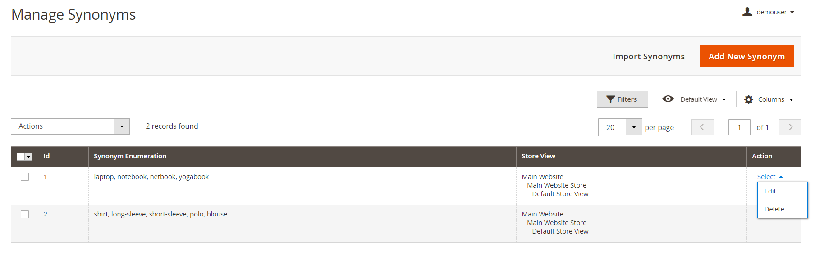Click the current page number field
815x256 pixels.
739,127
